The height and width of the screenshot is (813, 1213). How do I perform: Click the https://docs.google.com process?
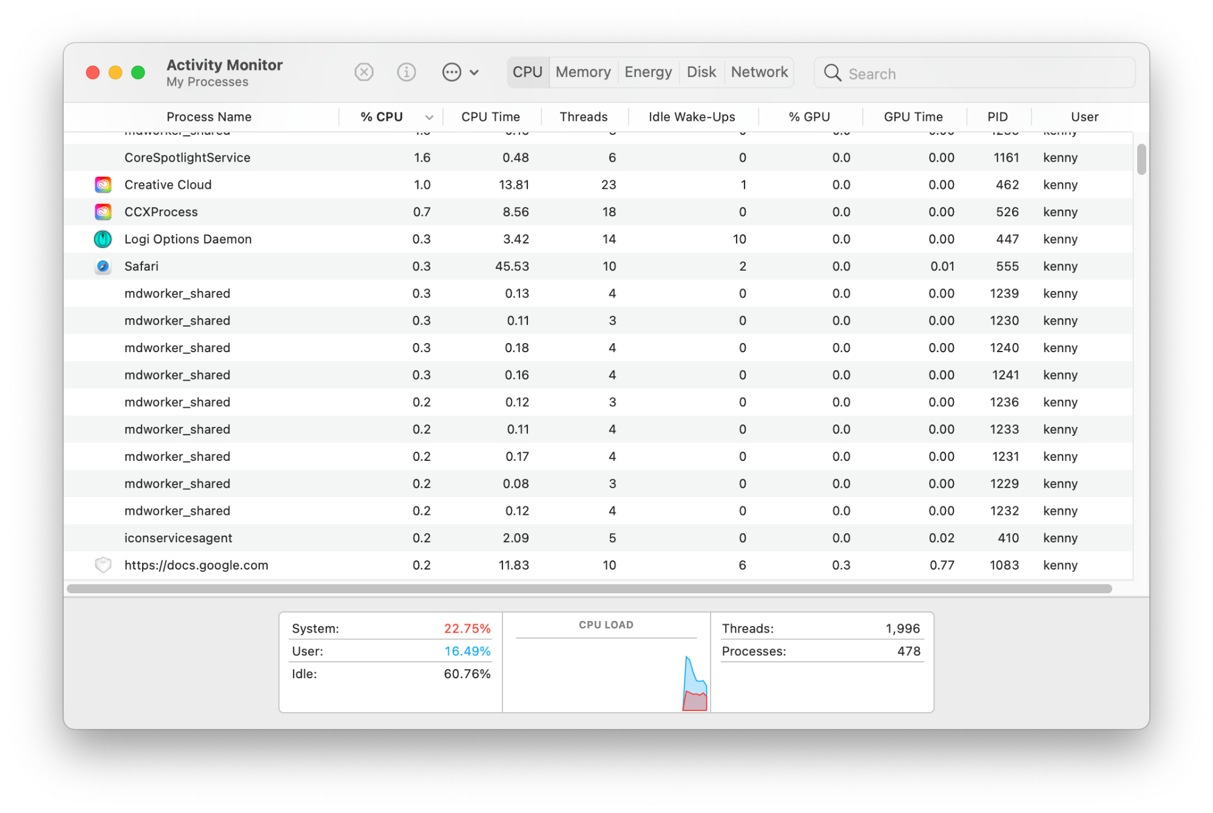click(196, 565)
